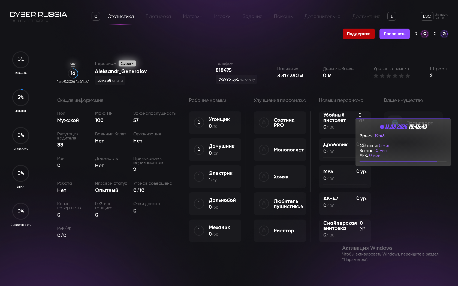This screenshot has width=458, height=286.
Task: Click the "392996 руб. на счету" balance
Action: point(236,79)
